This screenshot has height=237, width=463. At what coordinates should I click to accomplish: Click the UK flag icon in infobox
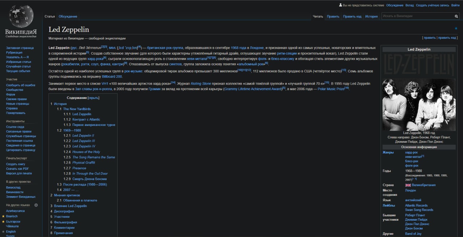[408, 185]
